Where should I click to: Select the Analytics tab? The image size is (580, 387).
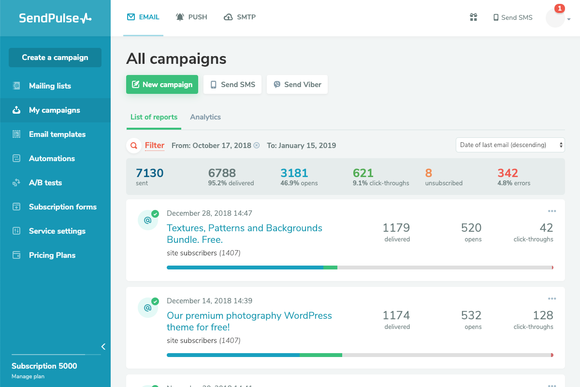point(205,117)
